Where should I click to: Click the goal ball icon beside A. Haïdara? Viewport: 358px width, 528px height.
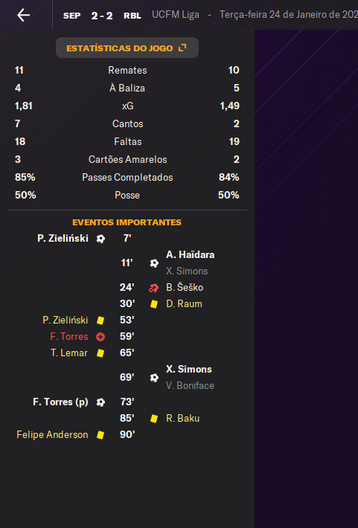coord(154,263)
